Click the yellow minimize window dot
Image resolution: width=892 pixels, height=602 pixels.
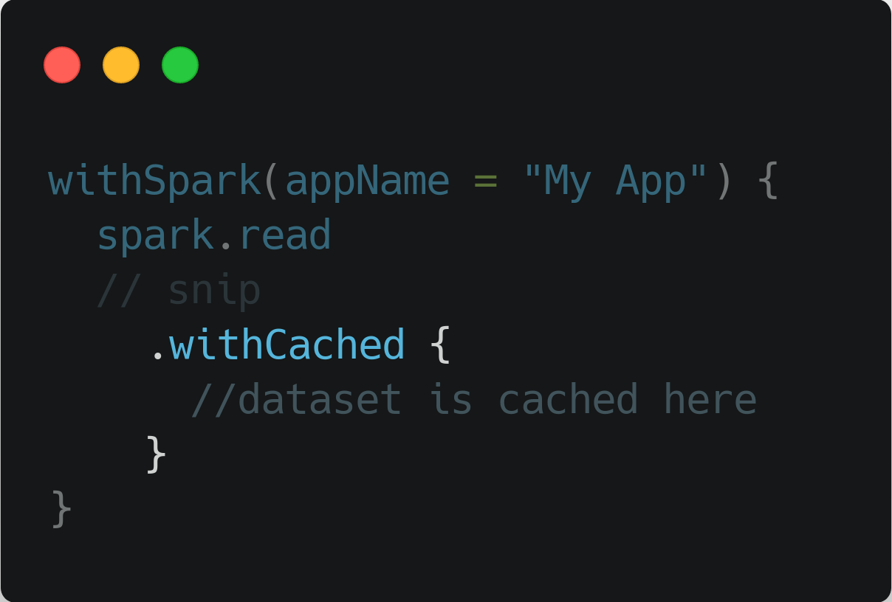tap(121, 65)
